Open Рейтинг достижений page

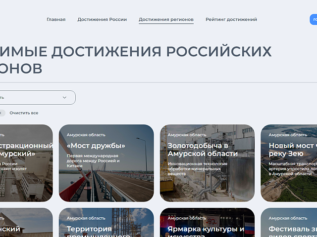click(231, 20)
